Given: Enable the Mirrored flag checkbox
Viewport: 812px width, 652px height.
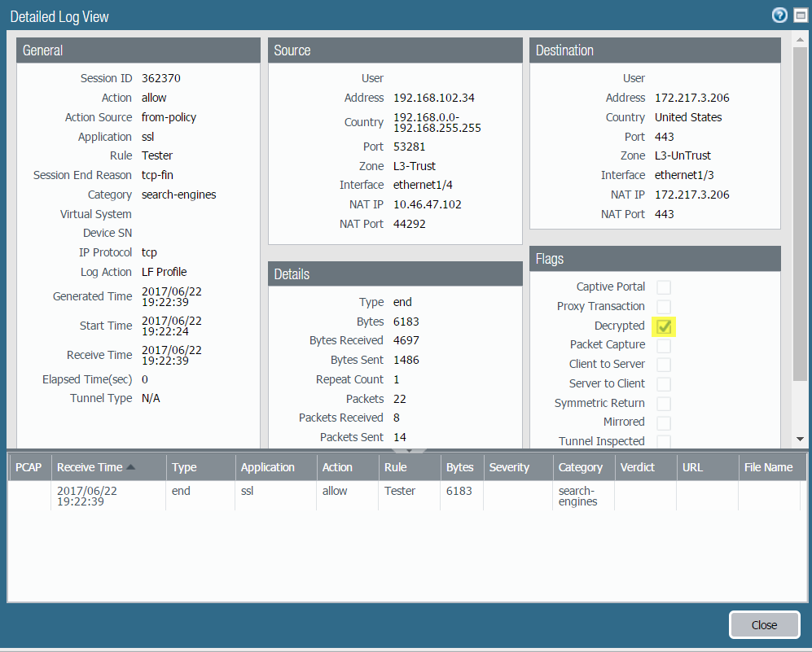Looking at the screenshot, I should click(664, 422).
